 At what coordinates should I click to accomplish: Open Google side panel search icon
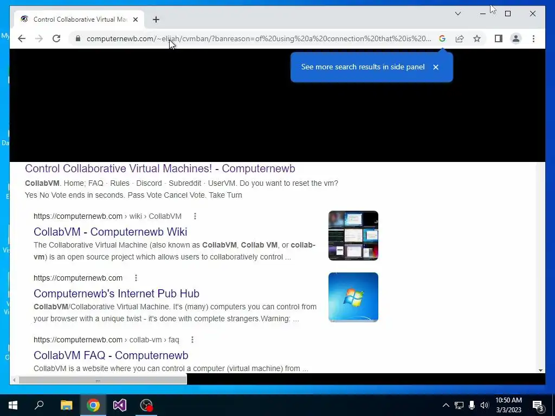(x=442, y=38)
